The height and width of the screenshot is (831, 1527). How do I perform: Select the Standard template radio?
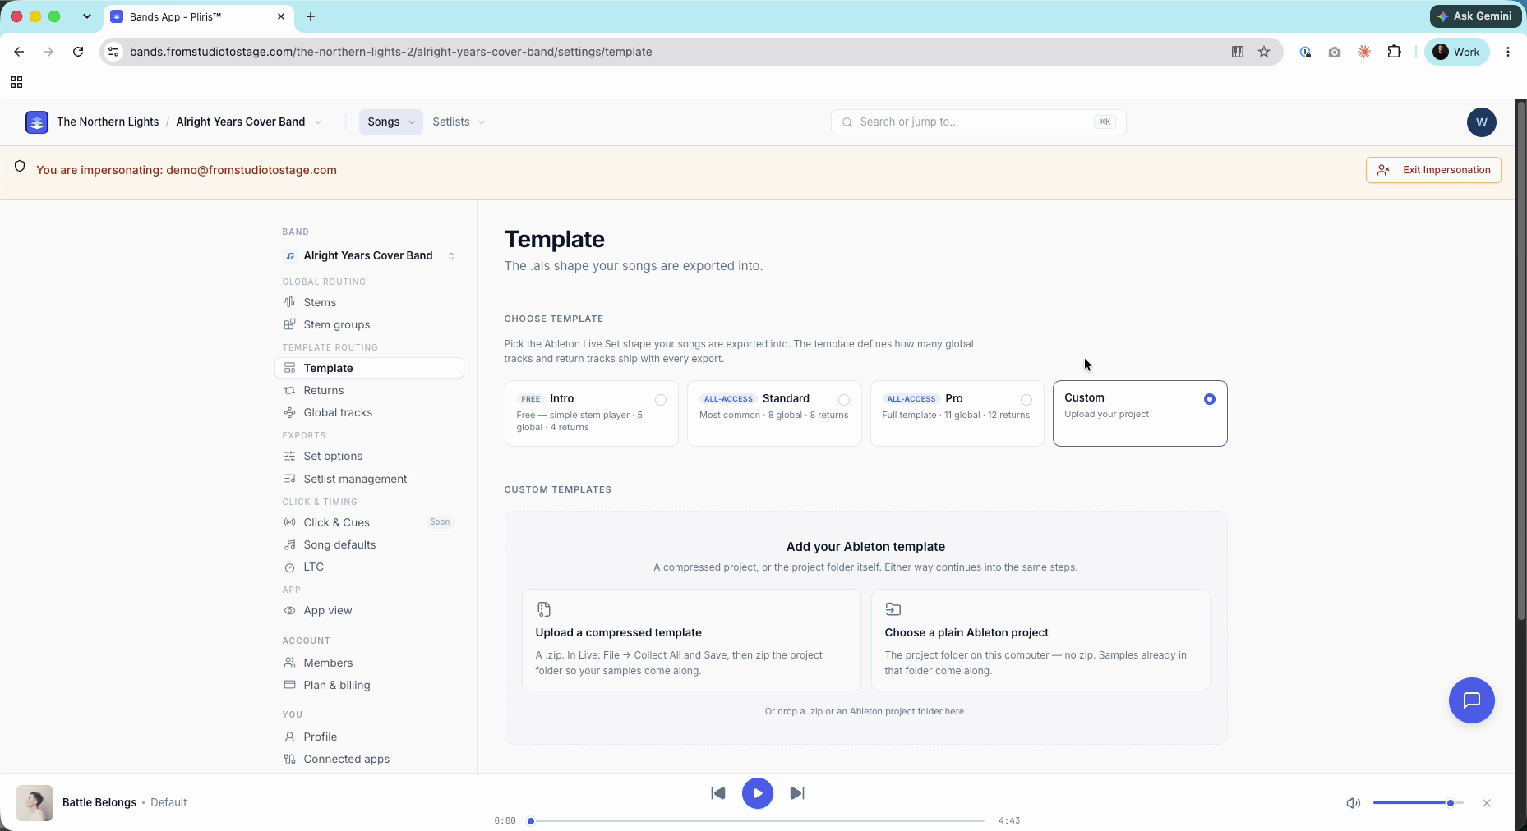coord(844,400)
